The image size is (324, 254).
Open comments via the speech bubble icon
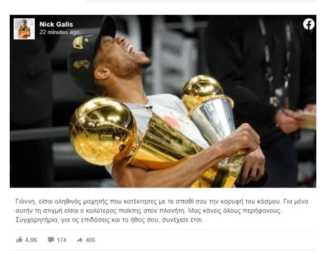pos(51,240)
